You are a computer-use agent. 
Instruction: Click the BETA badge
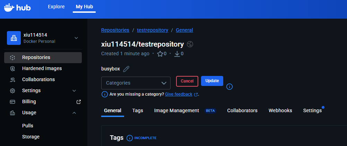[x=210, y=111]
